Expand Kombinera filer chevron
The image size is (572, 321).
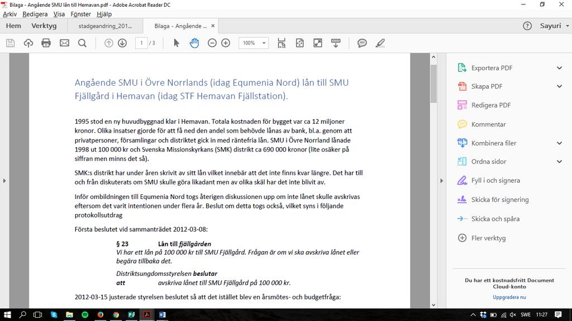tap(559, 143)
